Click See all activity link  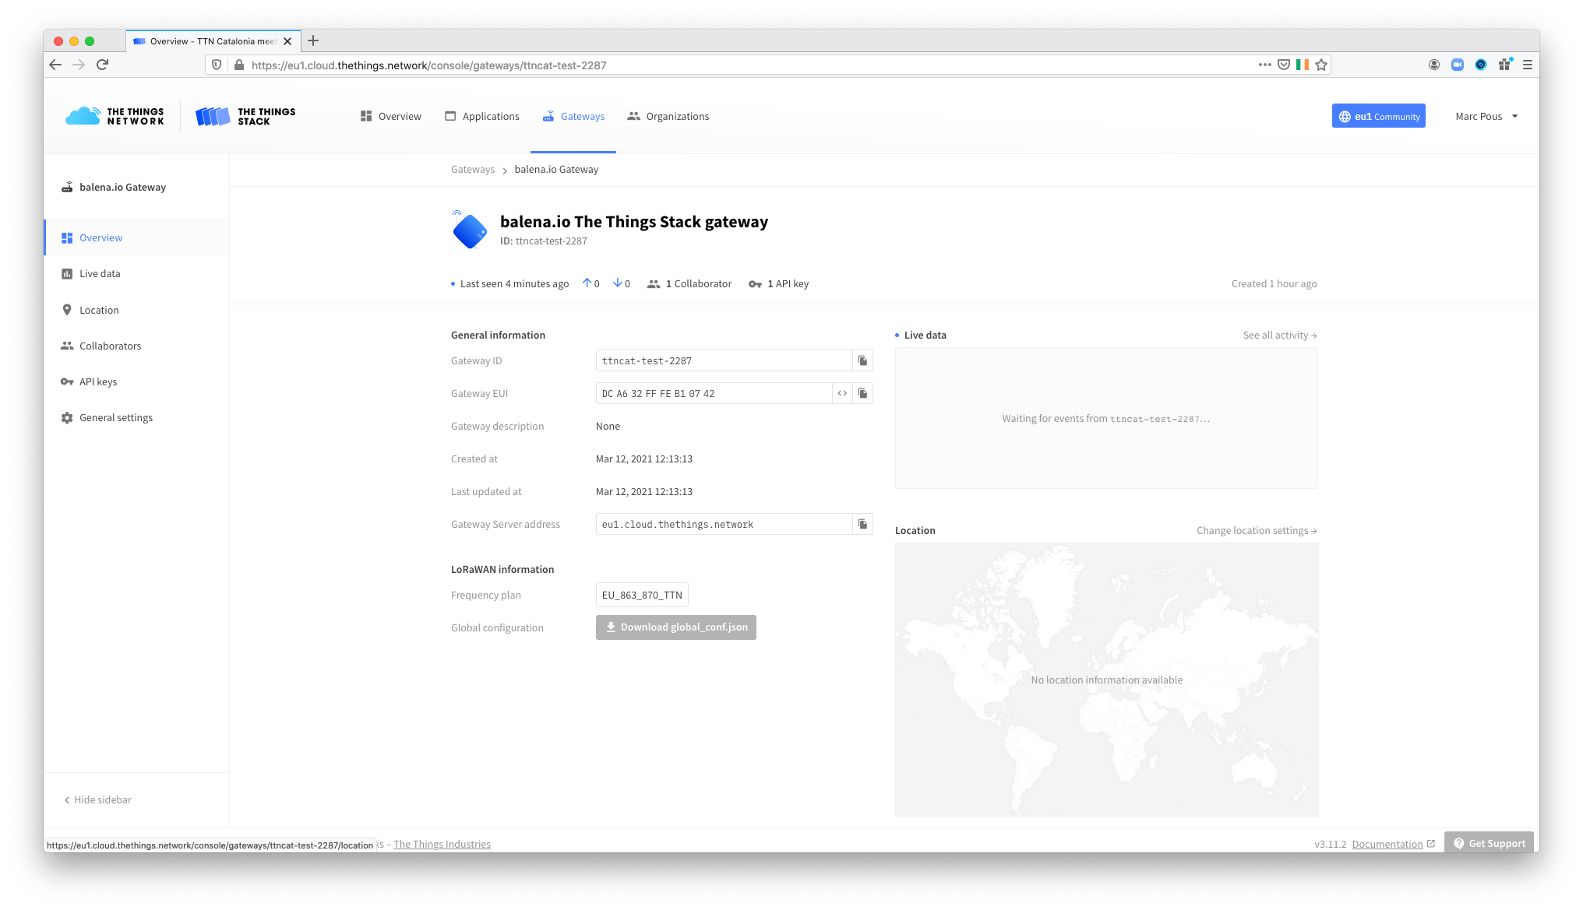[1279, 336]
